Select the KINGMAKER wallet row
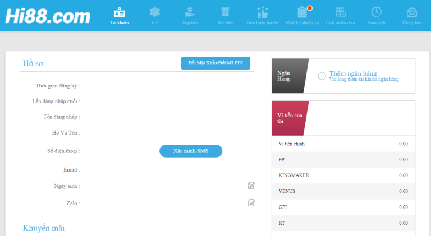The height and width of the screenshot is (236, 431). (343, 175)
